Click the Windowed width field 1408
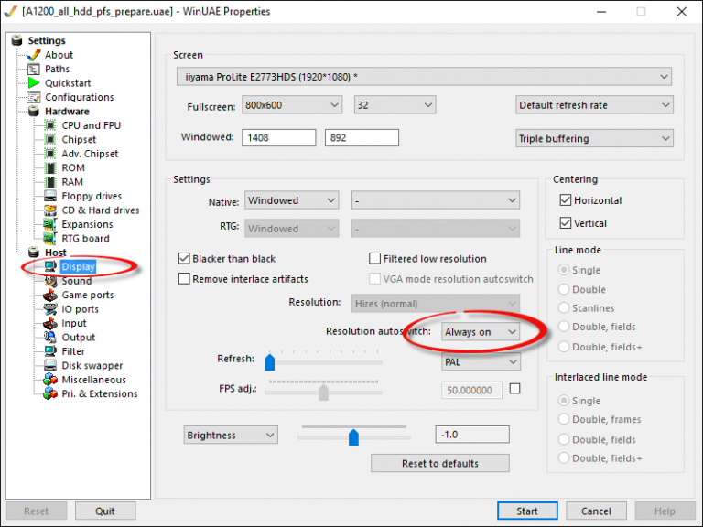 (x=279, y=138)
